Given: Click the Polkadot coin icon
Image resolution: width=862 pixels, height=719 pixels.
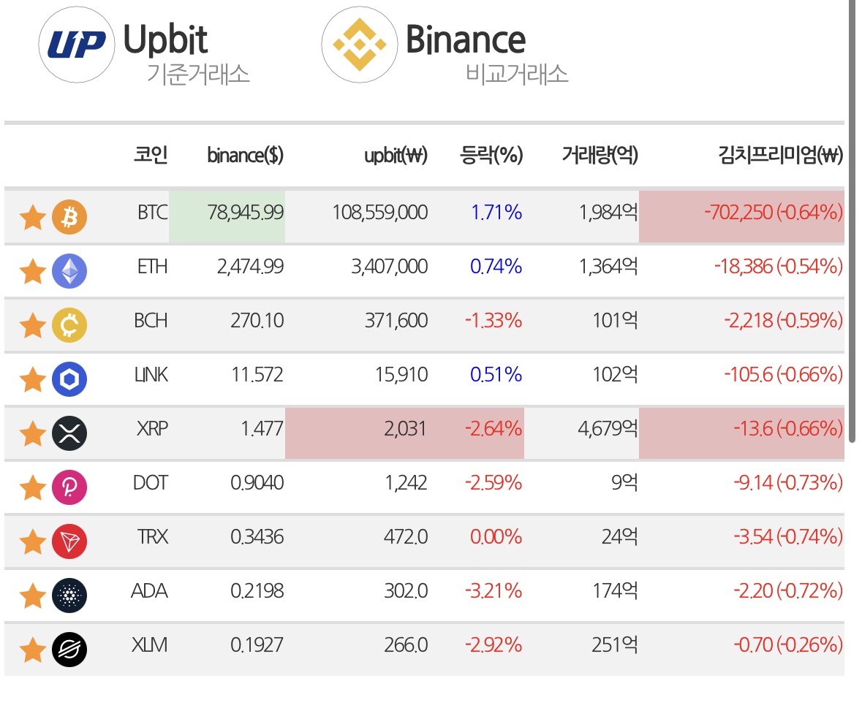Looking at the screenshot, I should point(69,487).
